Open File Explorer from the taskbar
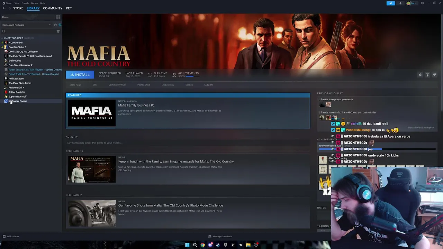Screen dimensions: 443x249 tap(248, 245)
